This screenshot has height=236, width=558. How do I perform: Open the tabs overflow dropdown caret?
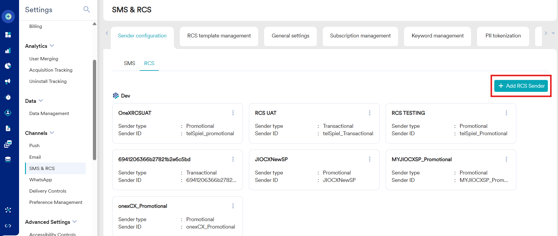553,33
